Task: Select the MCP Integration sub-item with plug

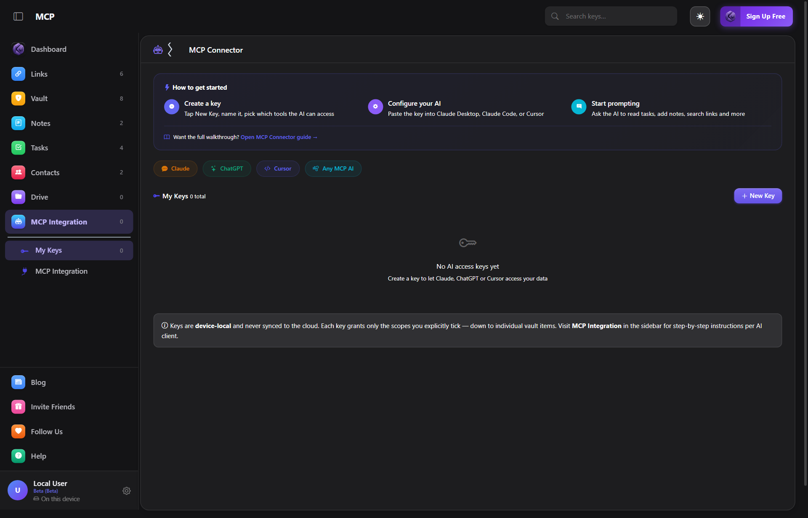Action: [x=69, y=271]
